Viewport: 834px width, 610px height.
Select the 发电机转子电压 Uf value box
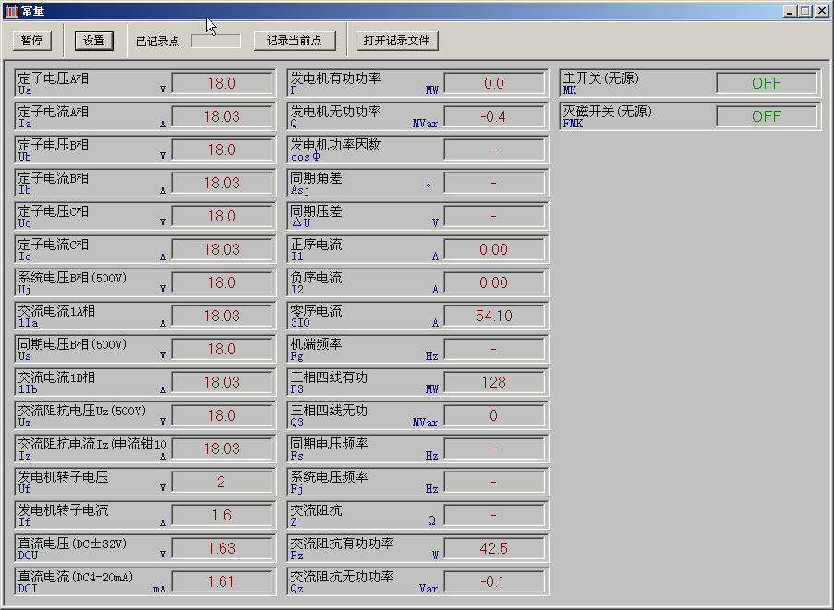221,482
